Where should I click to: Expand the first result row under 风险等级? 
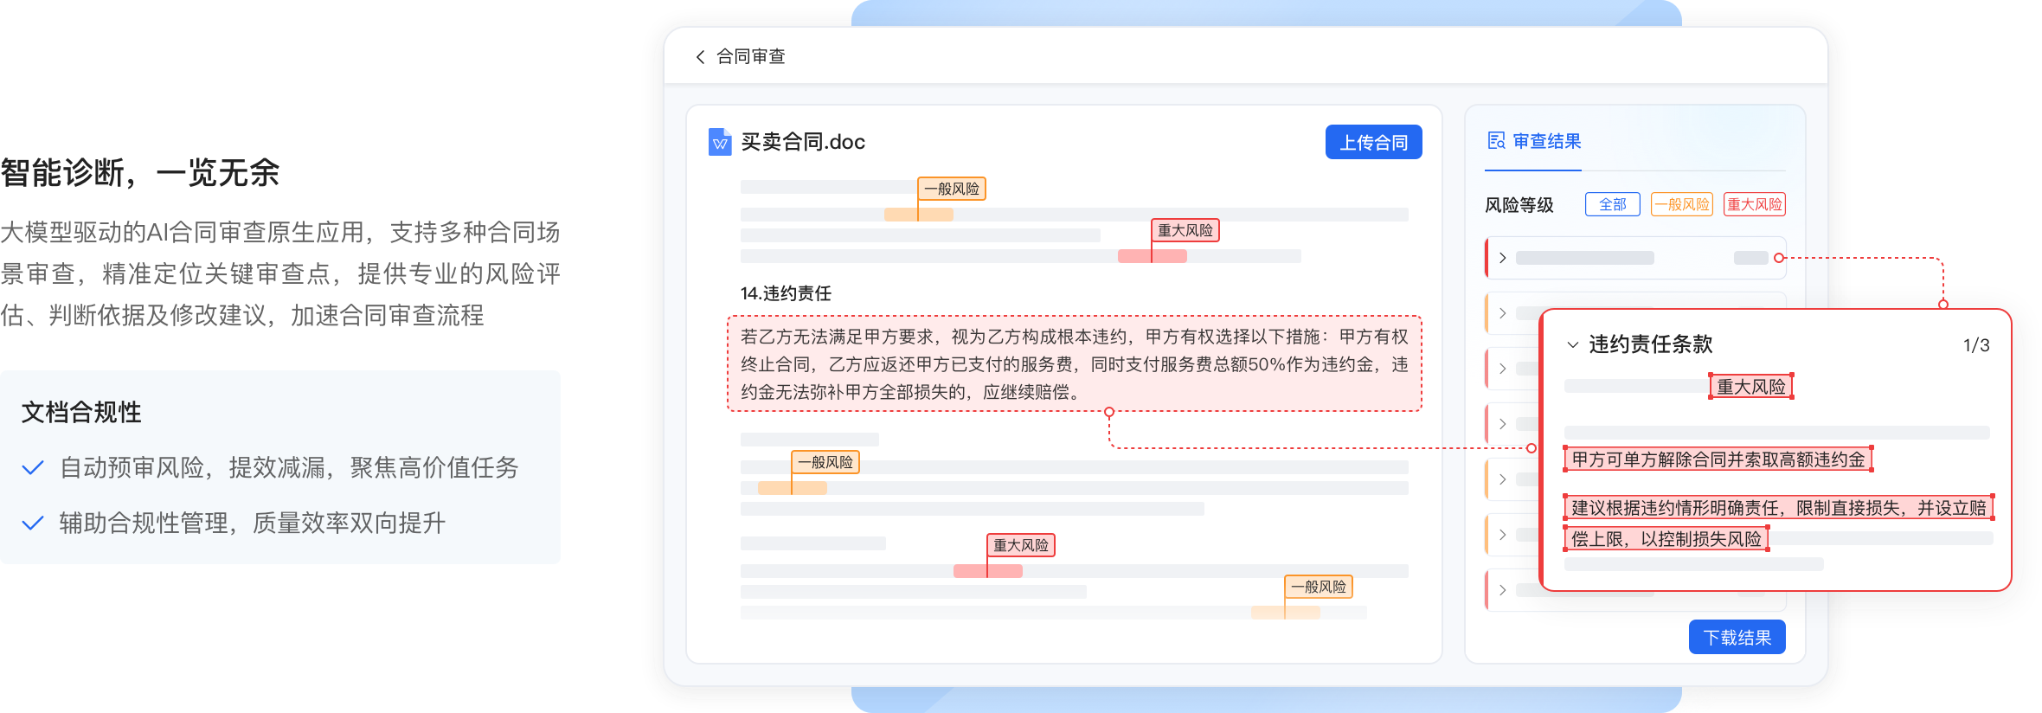click(1635, 258)
